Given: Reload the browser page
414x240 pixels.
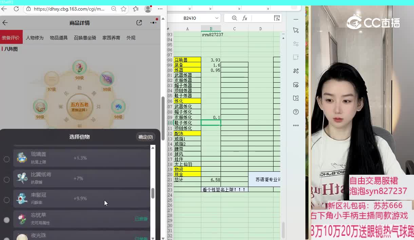Looking at the screenshot, I should tap(16, 9).
